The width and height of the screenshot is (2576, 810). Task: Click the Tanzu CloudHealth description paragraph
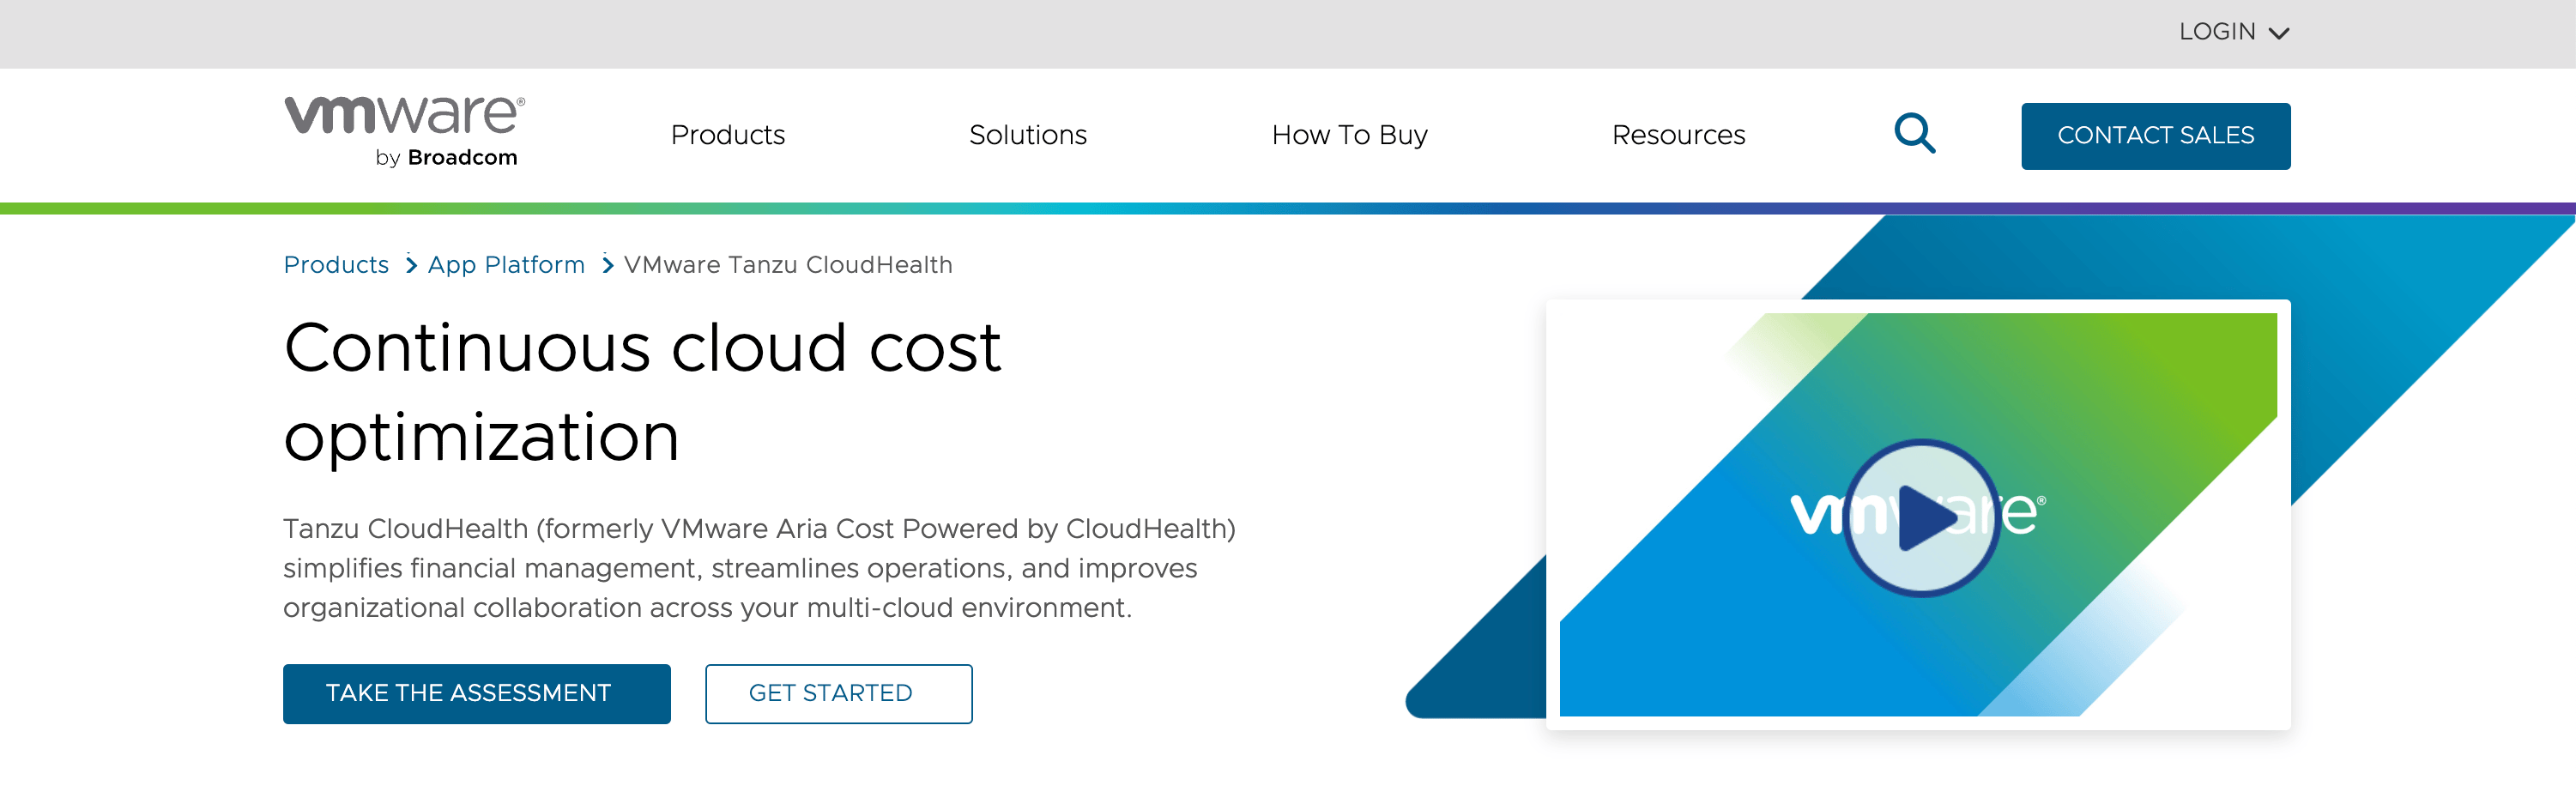[x=760, y=568]
